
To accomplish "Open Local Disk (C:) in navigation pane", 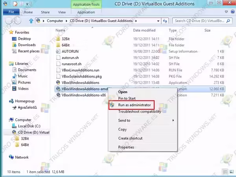I will (x=29, y=126).
